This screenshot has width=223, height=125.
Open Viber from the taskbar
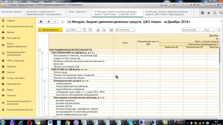coord(76,123)
